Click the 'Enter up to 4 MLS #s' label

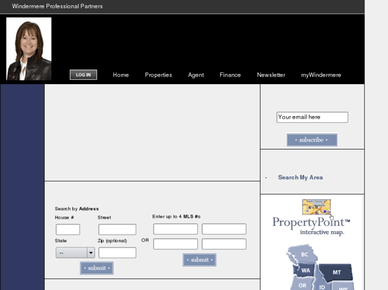[176, 217]
